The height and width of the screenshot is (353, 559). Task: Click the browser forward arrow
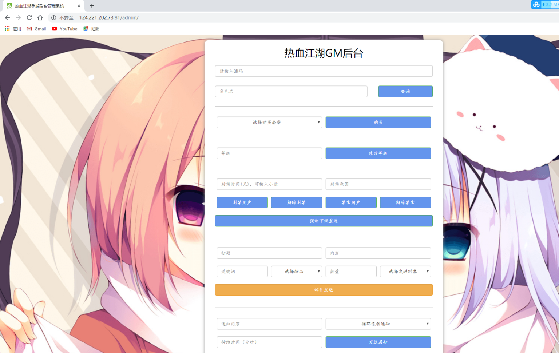coord(18,17)
